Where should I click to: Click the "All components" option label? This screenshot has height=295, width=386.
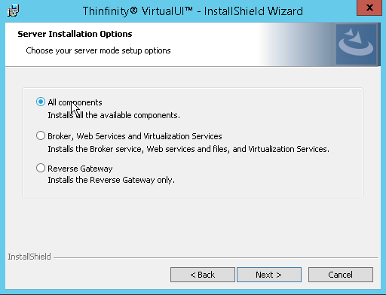(x=75, y=102)
